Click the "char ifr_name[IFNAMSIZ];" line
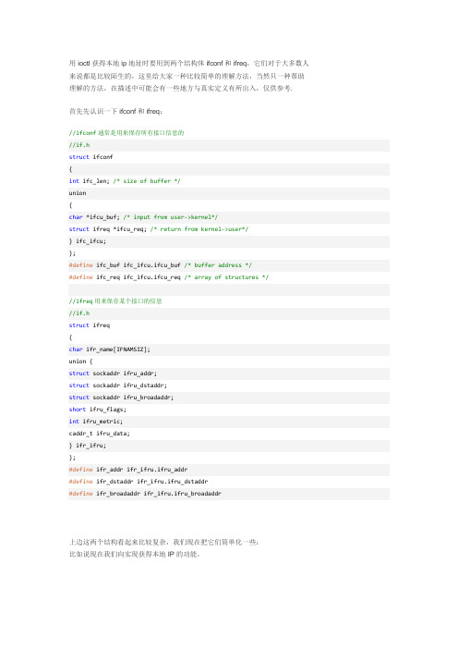Screen dimensions: 458x649 pos(110,349)
